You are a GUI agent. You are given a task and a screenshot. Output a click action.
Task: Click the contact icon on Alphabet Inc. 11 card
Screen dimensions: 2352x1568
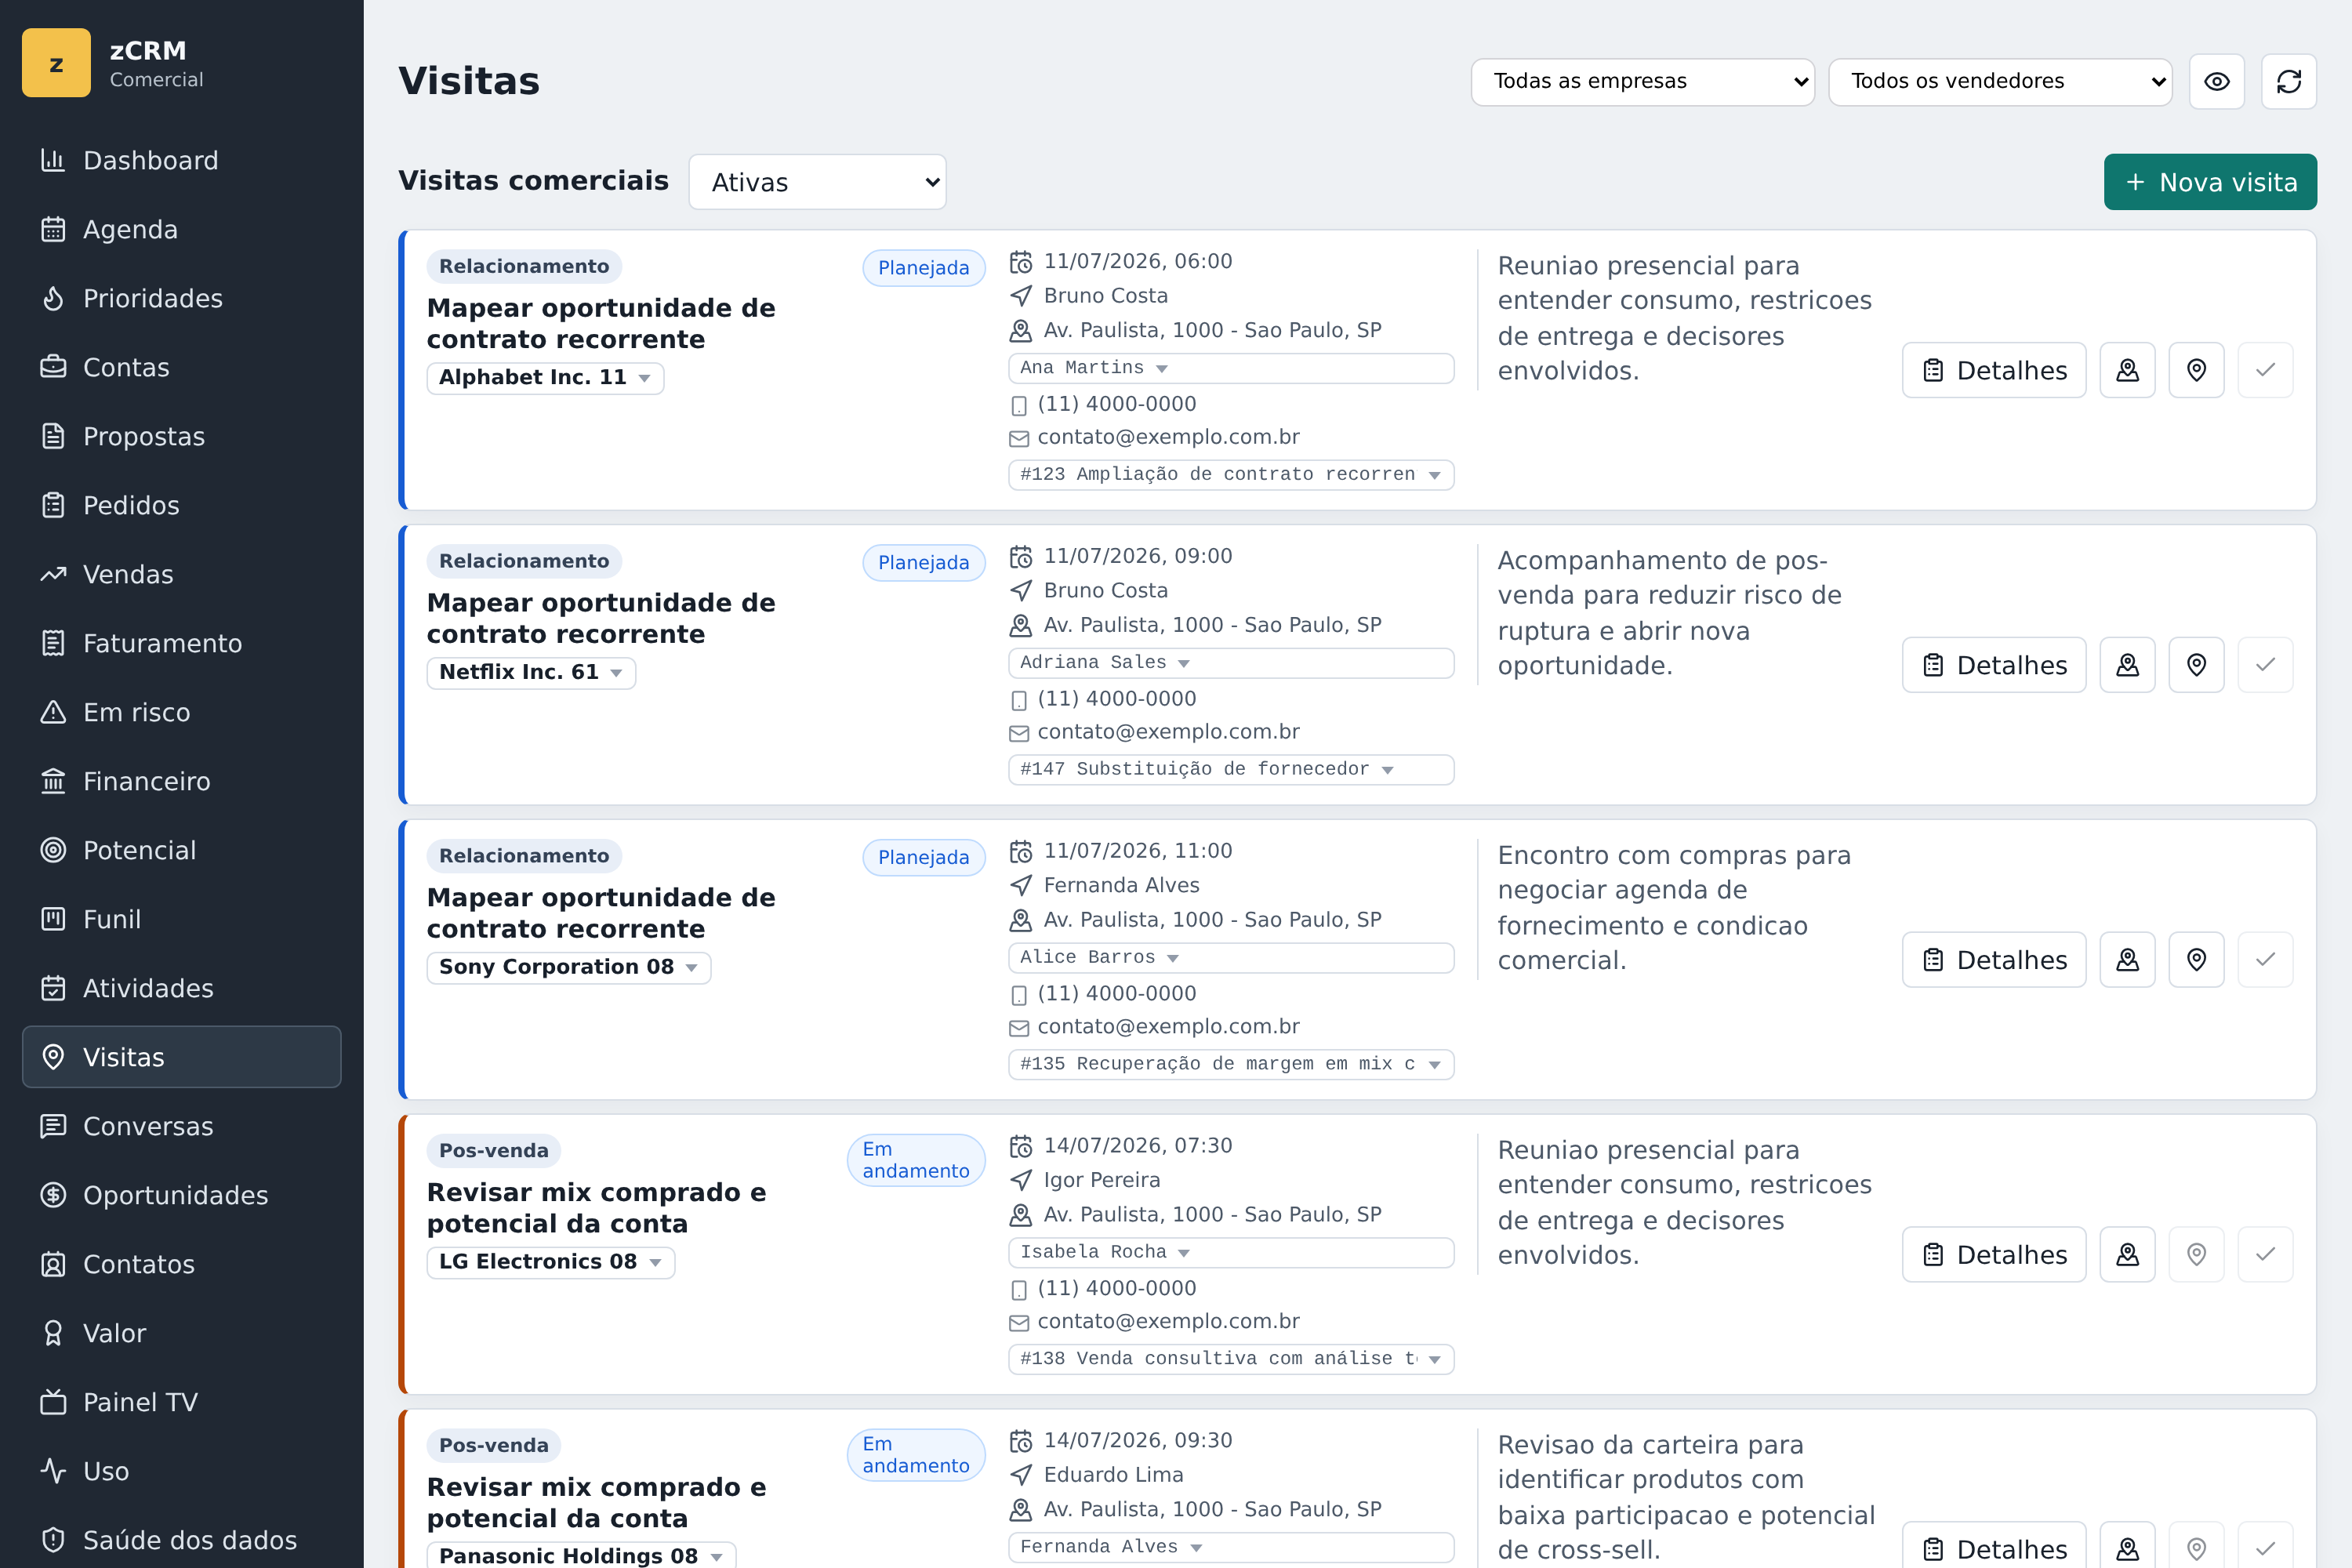[2127, 370]
